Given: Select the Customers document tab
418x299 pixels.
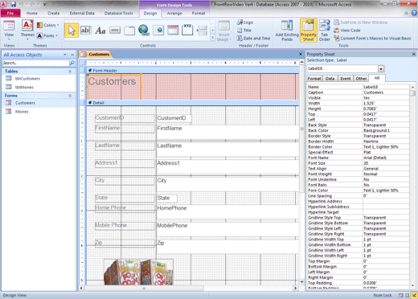Looking at the screenshot, I should [x=96, y=55].
